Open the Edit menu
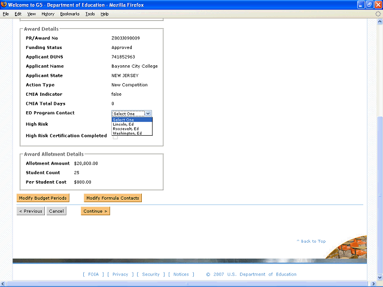 click(x=18, y=14)
